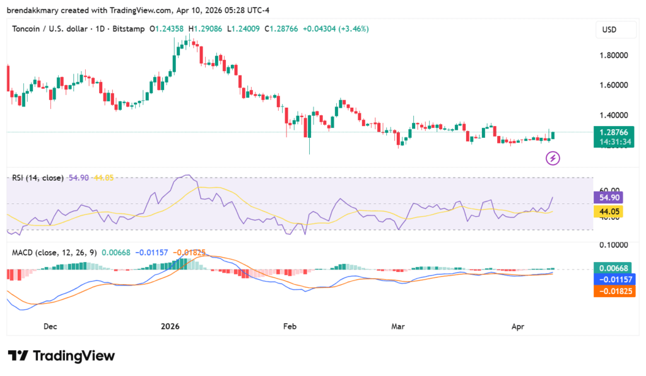Screen dimensions: 646x376
Task: Click the purple RSI value badge 54.90
Action: pos(608,197)
